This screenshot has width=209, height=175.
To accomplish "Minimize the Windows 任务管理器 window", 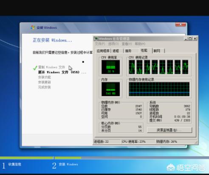I will (186, 39).
